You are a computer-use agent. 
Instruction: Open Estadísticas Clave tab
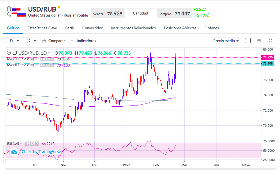coord(42,28)
